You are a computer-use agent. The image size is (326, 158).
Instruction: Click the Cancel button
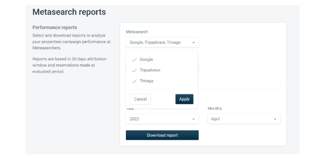[140, 99]
